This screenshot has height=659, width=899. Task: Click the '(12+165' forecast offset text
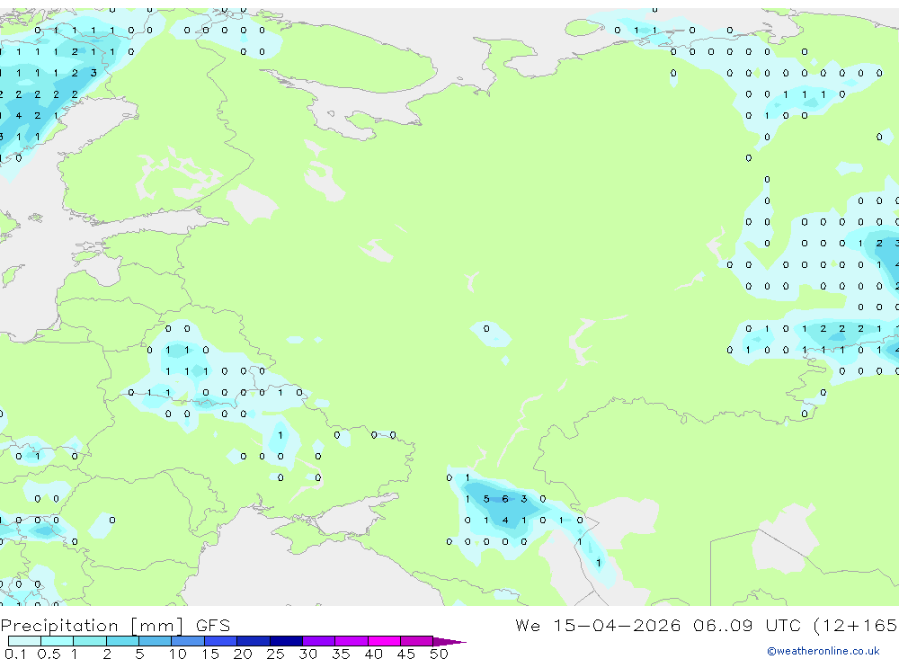coord(856,626)
